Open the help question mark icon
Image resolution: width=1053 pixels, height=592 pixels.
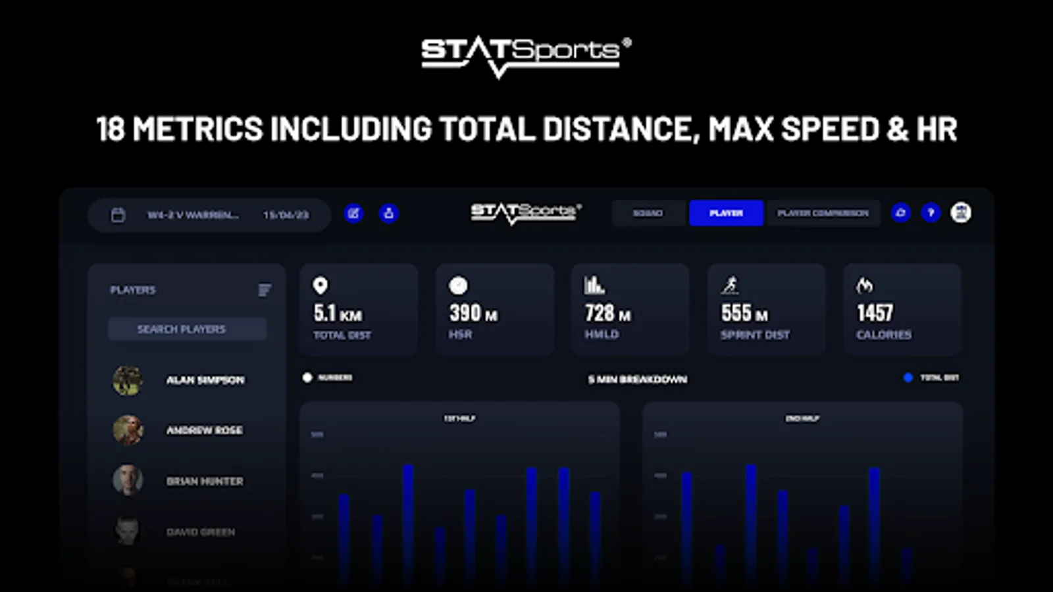coord(931,212)
